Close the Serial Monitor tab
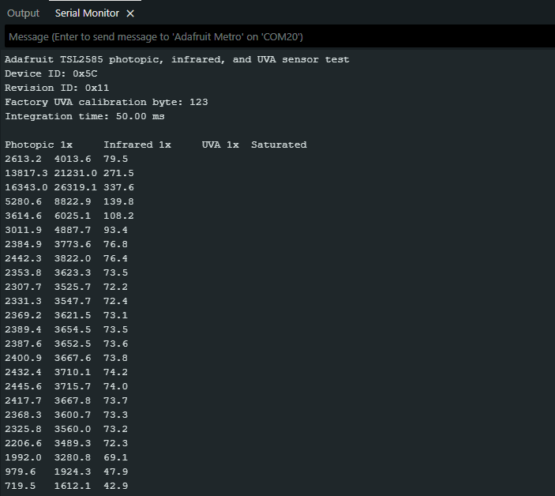The height and width of the screenshot is (496, 555). (130, 13)
